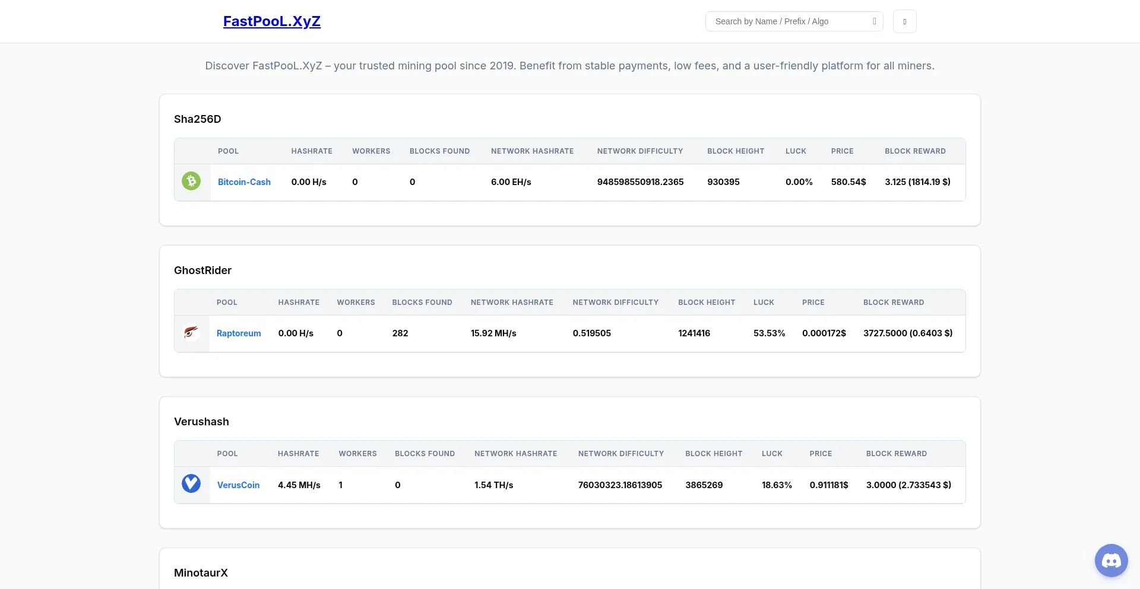Click the Raptoreum luck percentage value

coord(769,333)
